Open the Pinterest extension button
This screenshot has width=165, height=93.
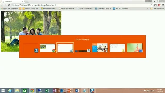tap(159, 5)
